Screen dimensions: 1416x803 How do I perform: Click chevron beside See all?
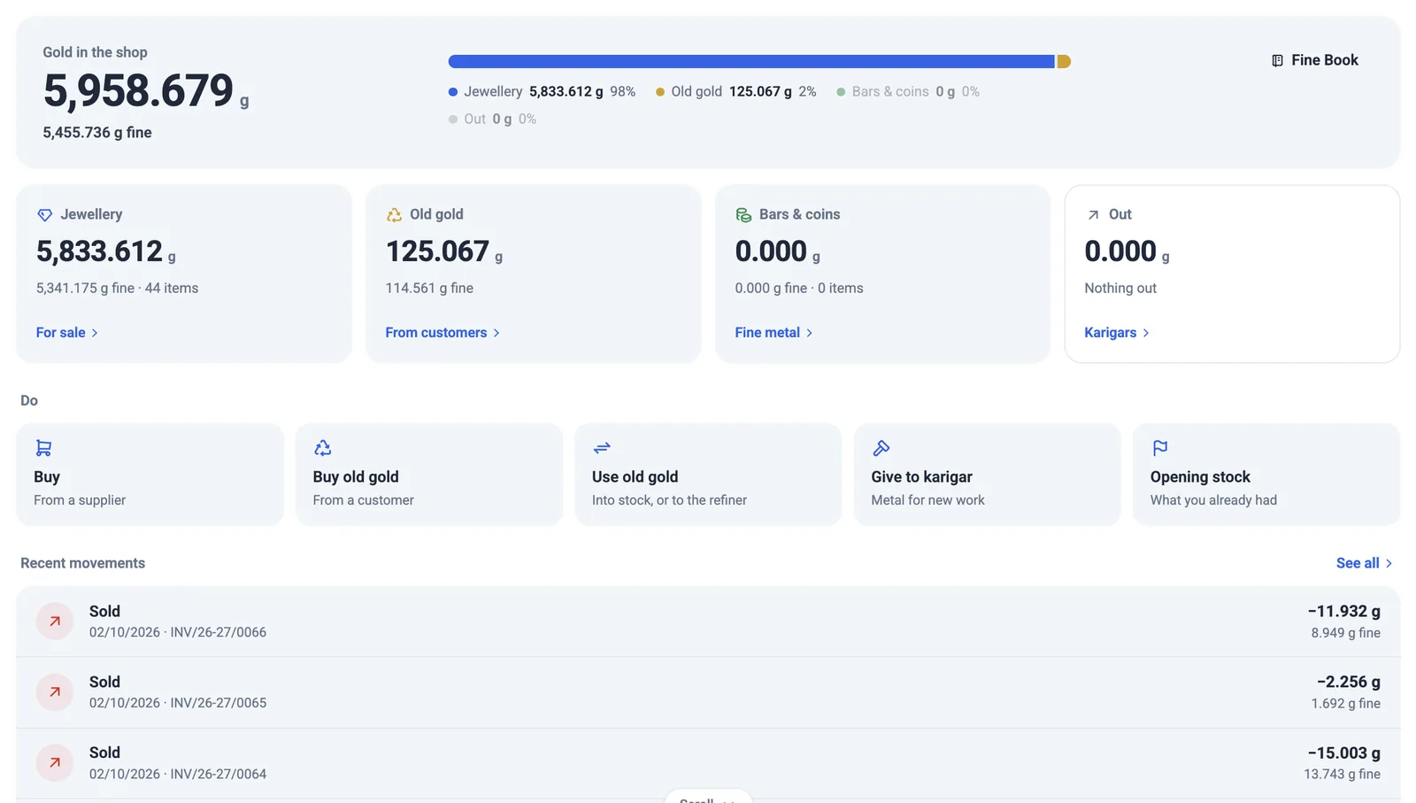pos(1389,563)
